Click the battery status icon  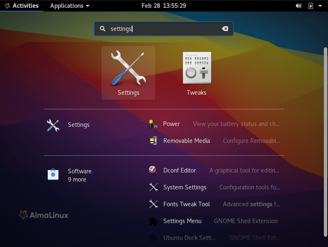click(x=310, y=6)
